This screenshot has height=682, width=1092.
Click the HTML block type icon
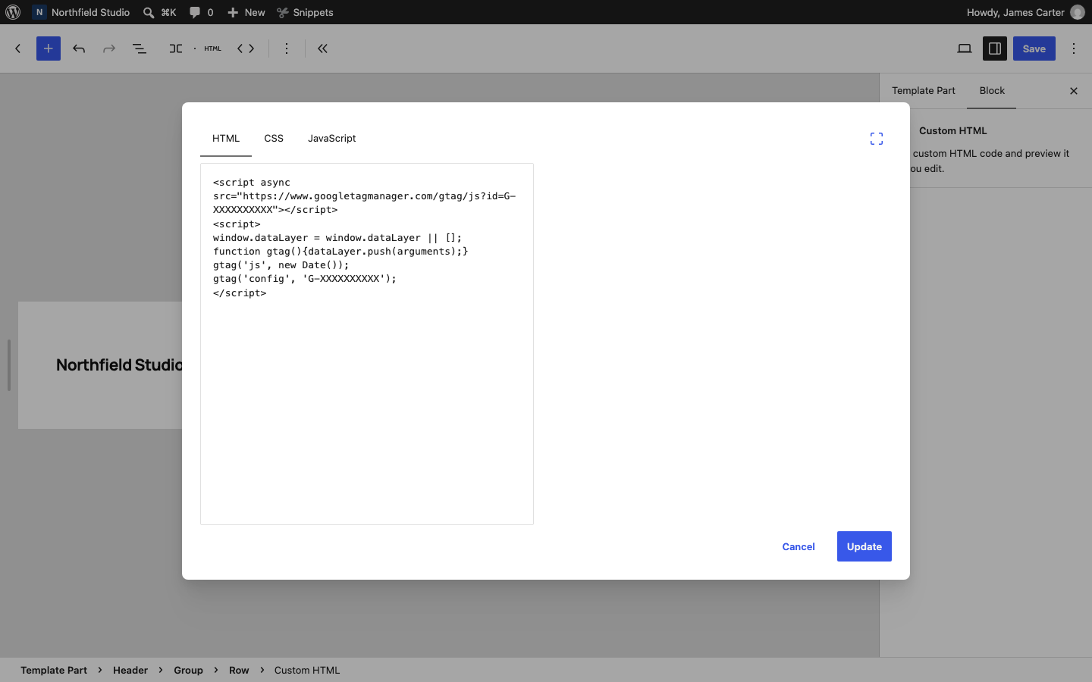tap(212, 48)
